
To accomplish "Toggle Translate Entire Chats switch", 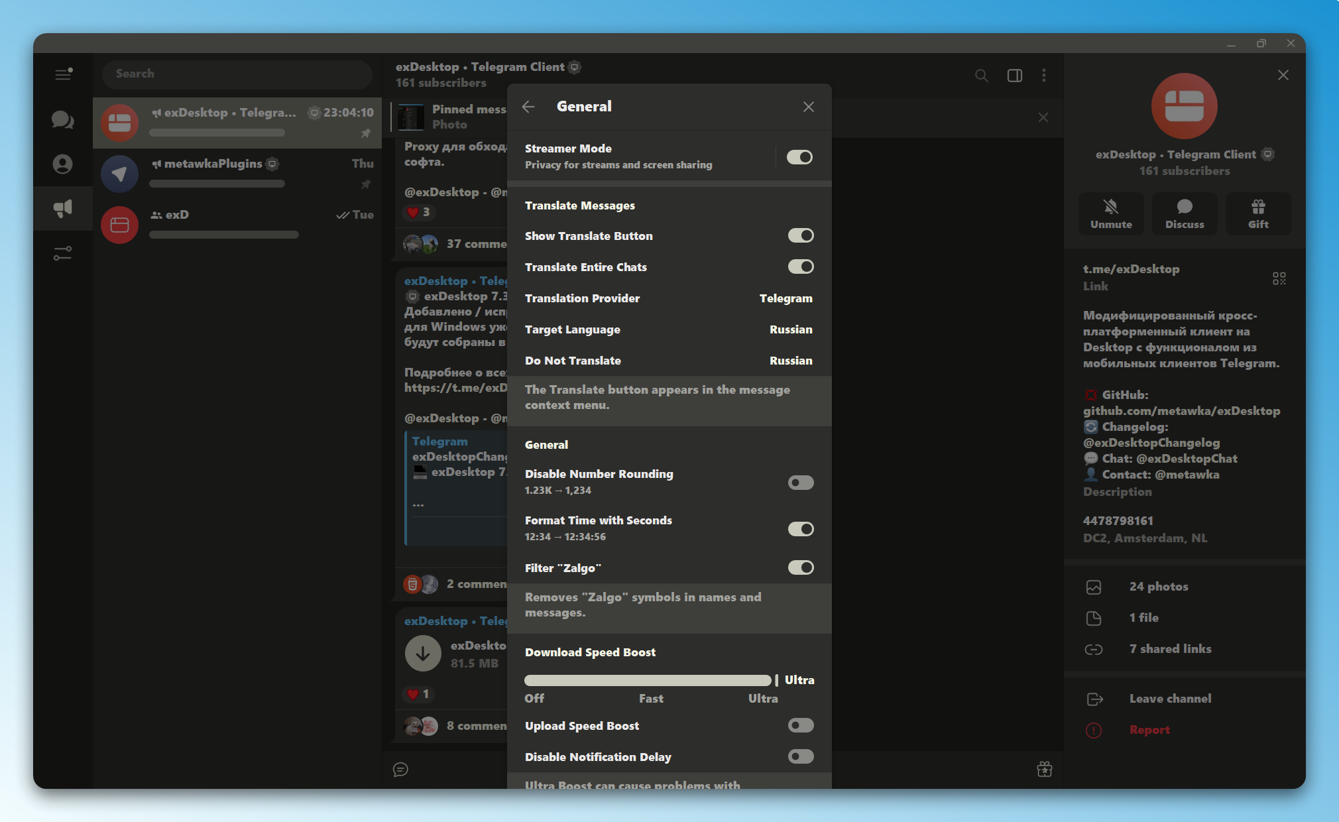I will (801, 266).
